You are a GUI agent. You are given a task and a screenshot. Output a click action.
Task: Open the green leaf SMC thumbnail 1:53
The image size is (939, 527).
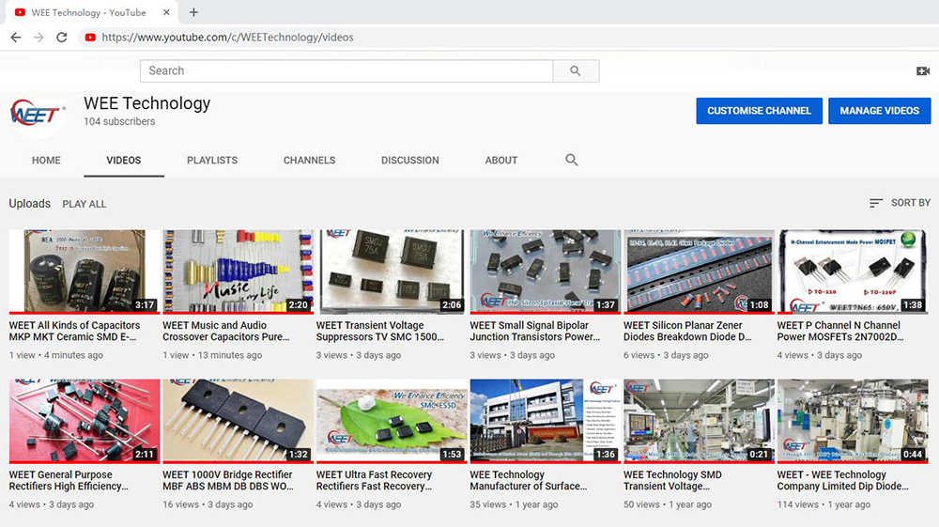(392, 421)
